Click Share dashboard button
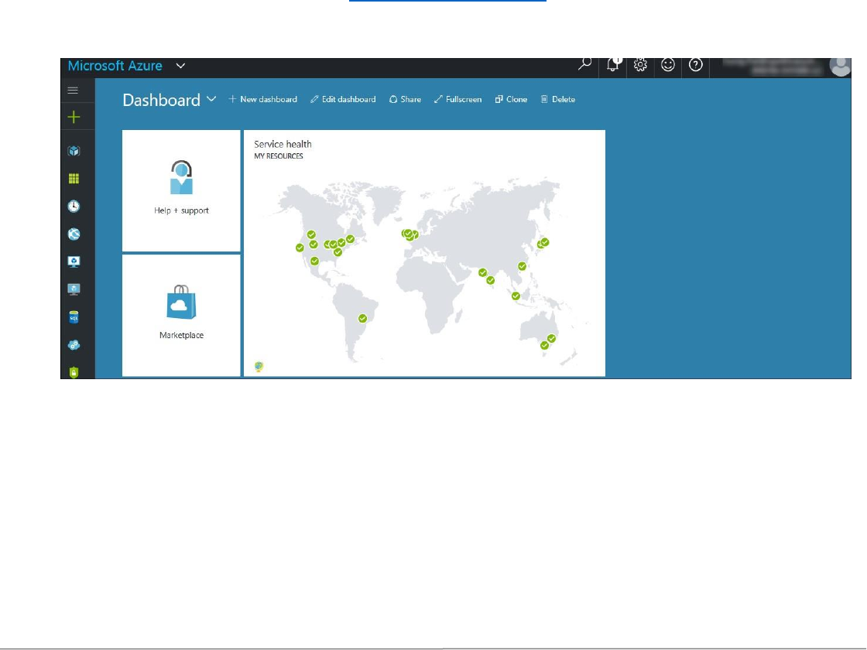 (x=405, y=100)
